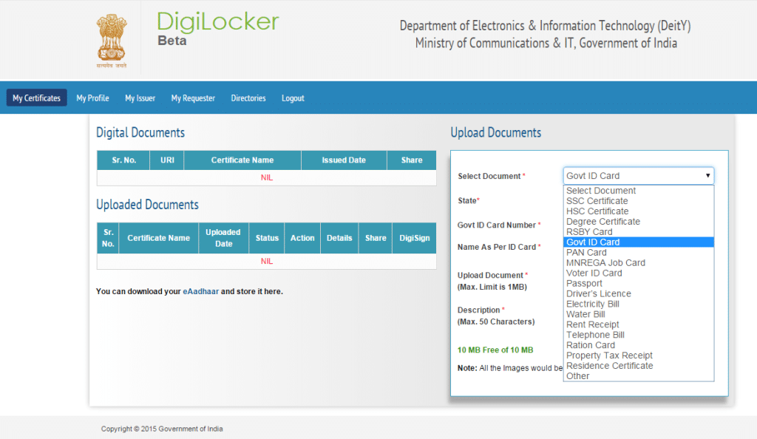Open the My Requester menu item
Screen dimensions: 757x439
[x=193, y=98]
